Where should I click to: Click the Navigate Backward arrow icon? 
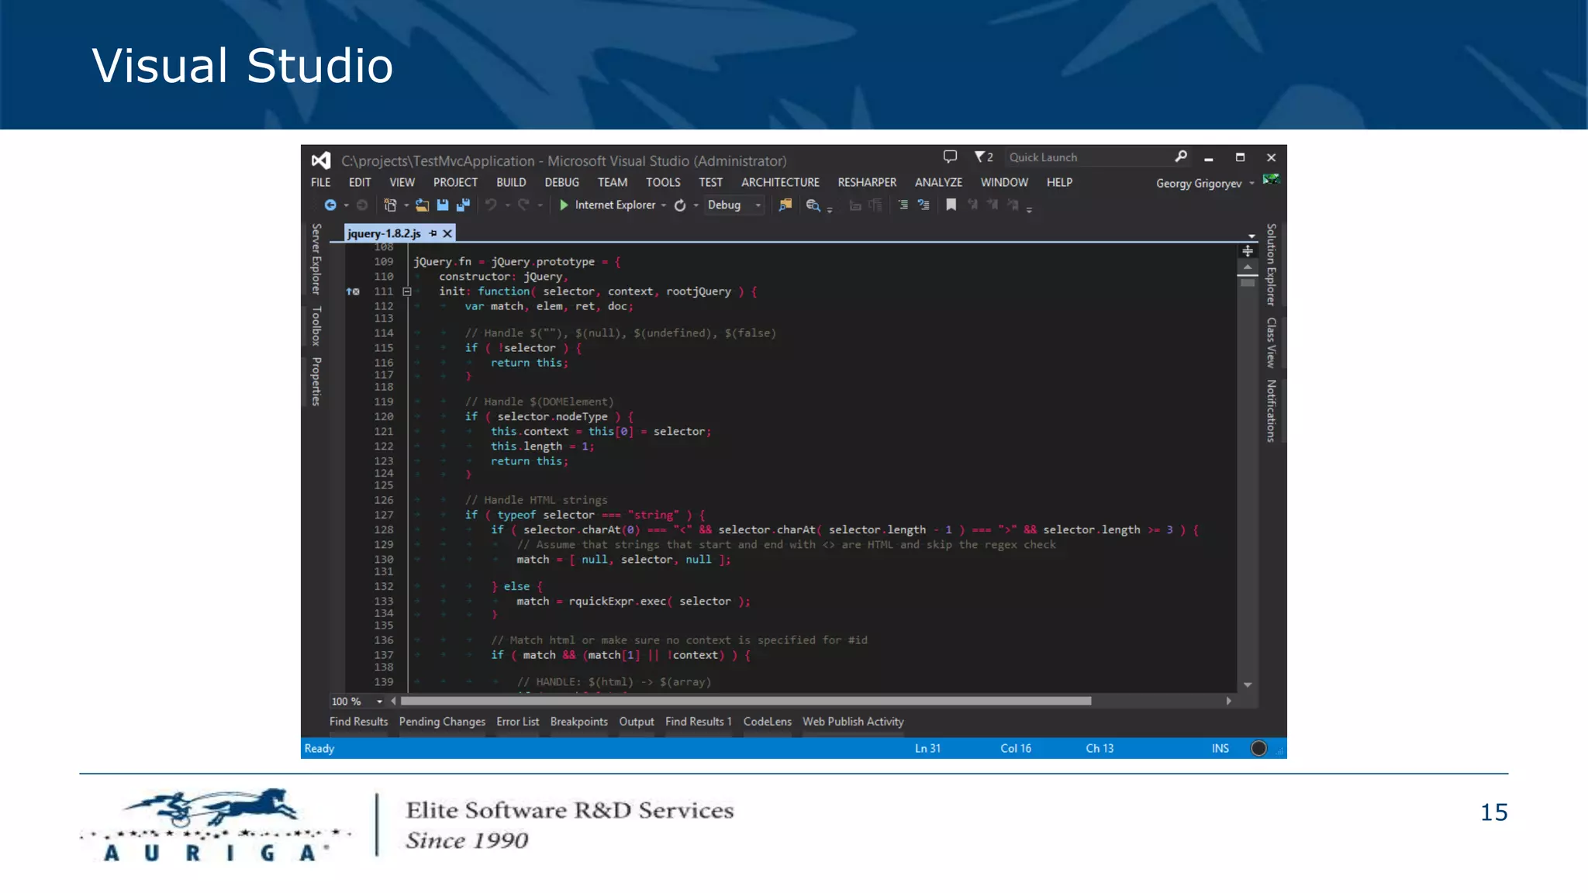330,205
